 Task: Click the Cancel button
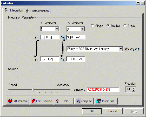pyautogui.click(x=113, y=111)
